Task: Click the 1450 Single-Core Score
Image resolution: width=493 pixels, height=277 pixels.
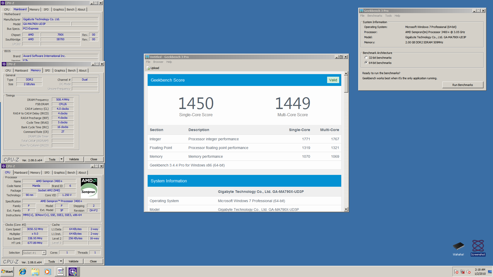Action: [x=196, y=103]
